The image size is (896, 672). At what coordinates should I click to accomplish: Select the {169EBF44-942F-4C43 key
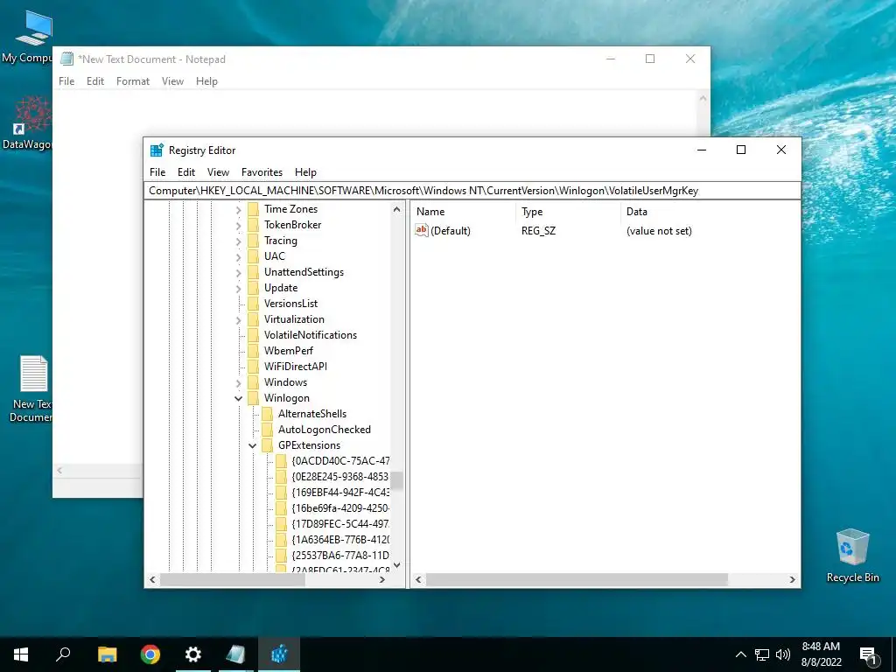pyautogui.click(x=340, y=492)
